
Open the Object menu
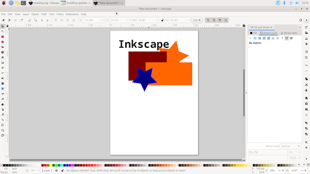coord(35,14)
